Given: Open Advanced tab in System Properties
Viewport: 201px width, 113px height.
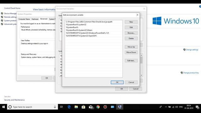Looking at the screenshot, I should pos(44,19).
